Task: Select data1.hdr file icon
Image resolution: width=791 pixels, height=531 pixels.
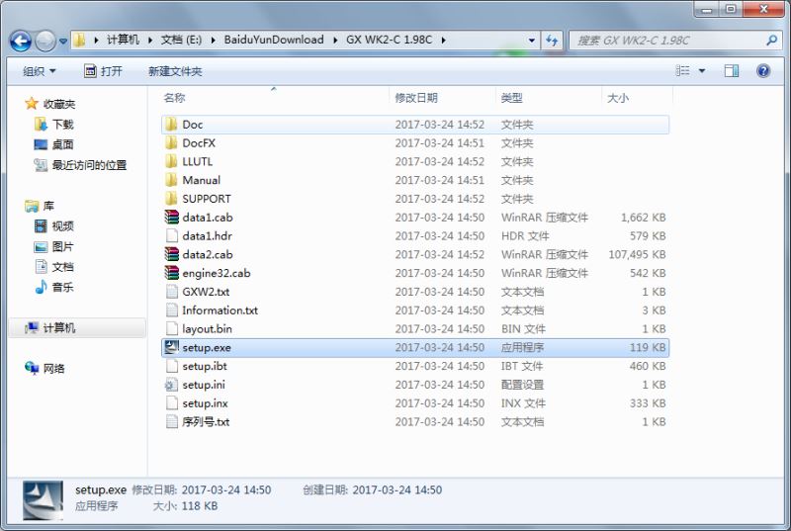Action: click(171, 236)
